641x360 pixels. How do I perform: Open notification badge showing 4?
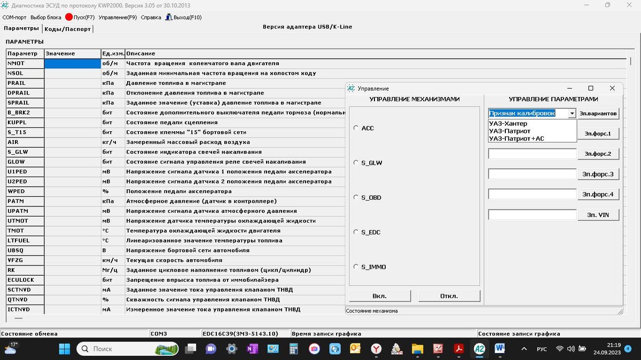coord(628,349)
